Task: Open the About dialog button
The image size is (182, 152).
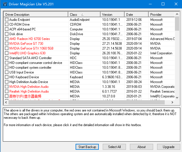Action: tap(142, 147)
